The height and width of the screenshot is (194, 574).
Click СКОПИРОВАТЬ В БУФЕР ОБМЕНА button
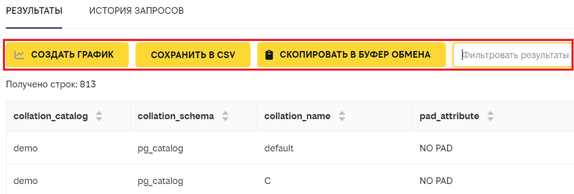352,54
